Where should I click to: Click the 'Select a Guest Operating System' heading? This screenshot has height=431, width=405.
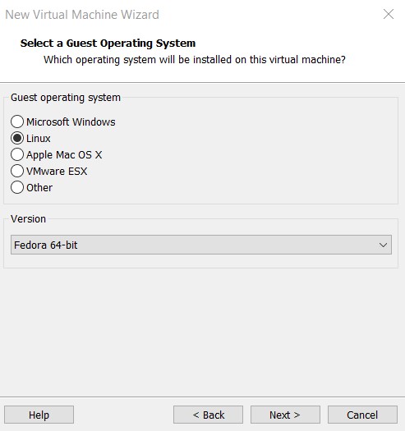(x=108, y=44)
